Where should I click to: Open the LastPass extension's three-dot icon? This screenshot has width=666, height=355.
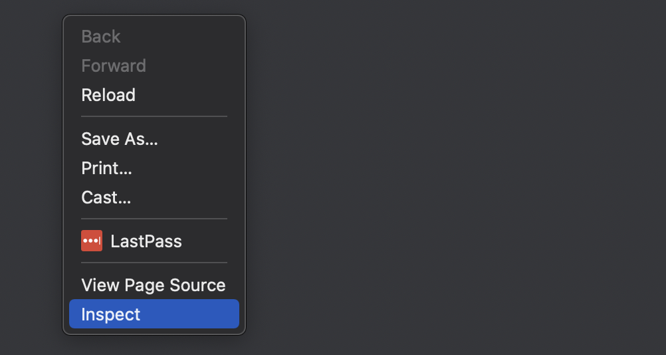click(x=92, y=241)
